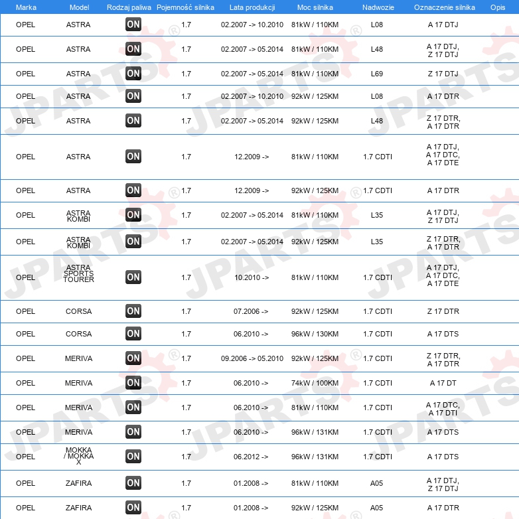Select the 96kW / 131KM cell in the Meriva row
This screenshot has height=519, width=519.
[315, 432]
